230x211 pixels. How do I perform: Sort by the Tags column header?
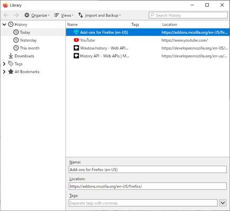[x=145, y=24]
